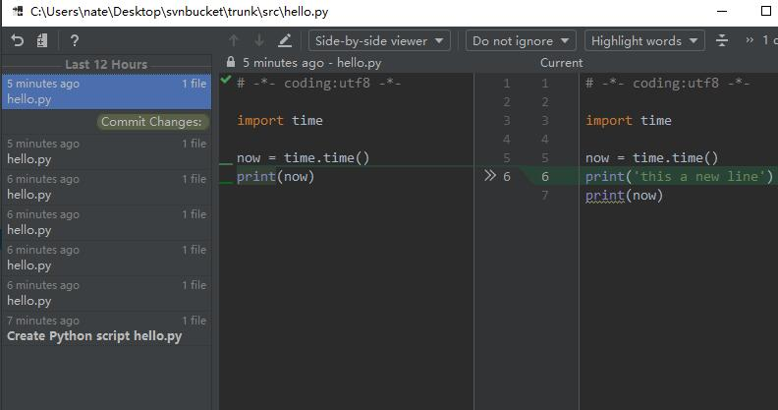Select the highlighted 5 minutes ago revision
Viewport: 778px width, 410px height.
(x=106, y=91)
